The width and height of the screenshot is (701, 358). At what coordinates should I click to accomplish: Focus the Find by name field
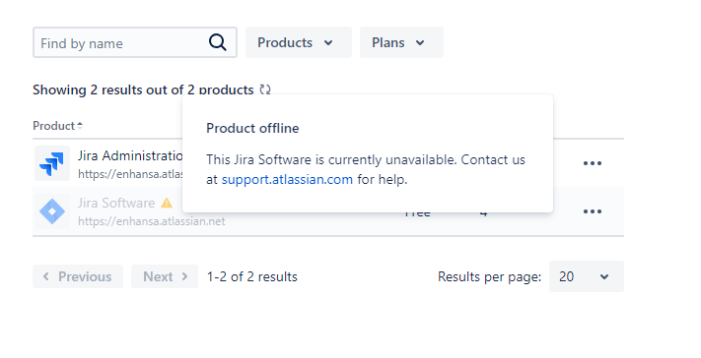pyautogui.click(x=134, y=42)
